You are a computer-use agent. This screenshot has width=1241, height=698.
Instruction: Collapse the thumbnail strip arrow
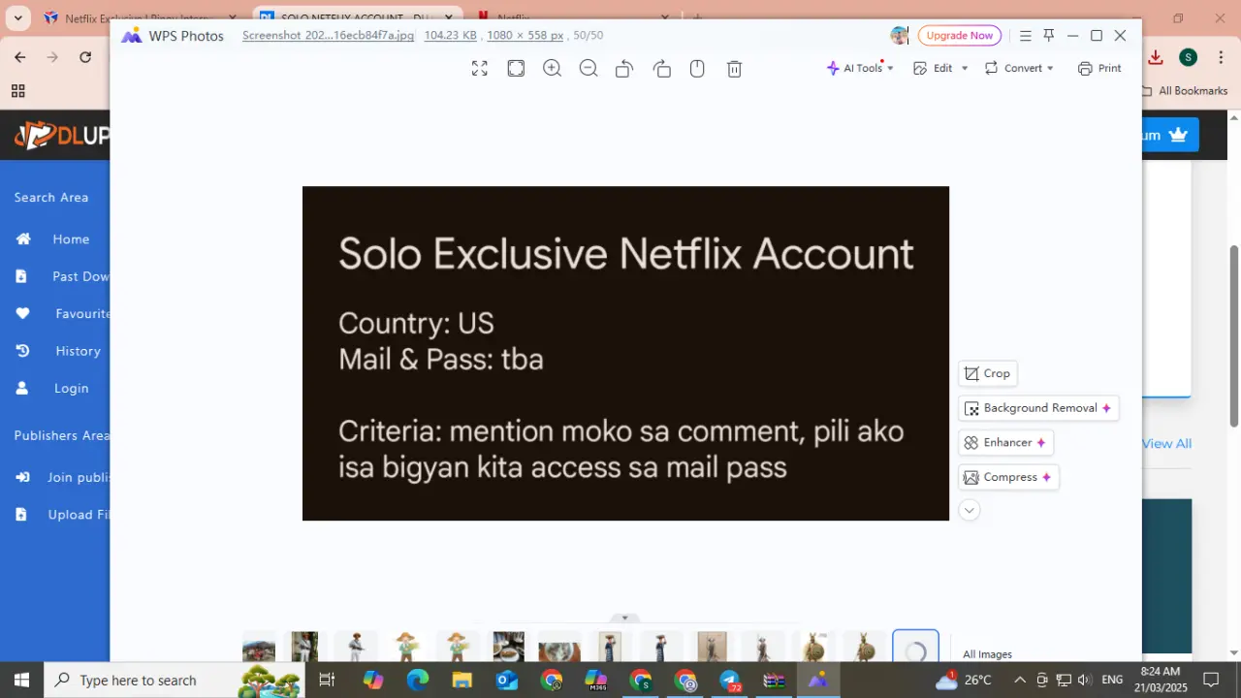click(x=624, y=618)
